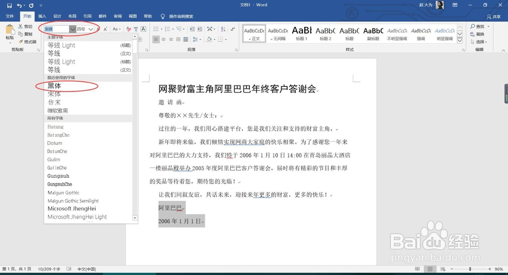Open line and paragraph spacing options
Image resolution: width=508 pixels, height=275 pixels.
(196, 40)
